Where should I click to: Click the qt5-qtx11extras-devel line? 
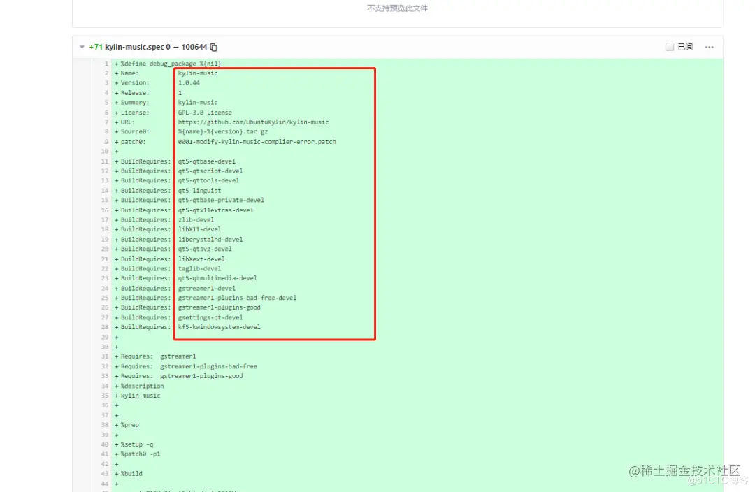click(183, 210)
